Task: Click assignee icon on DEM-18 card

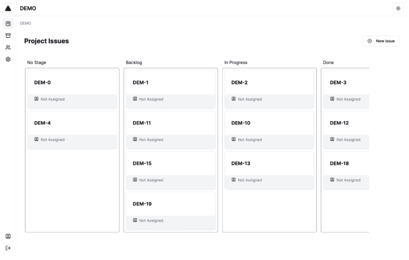Action: 332,180
